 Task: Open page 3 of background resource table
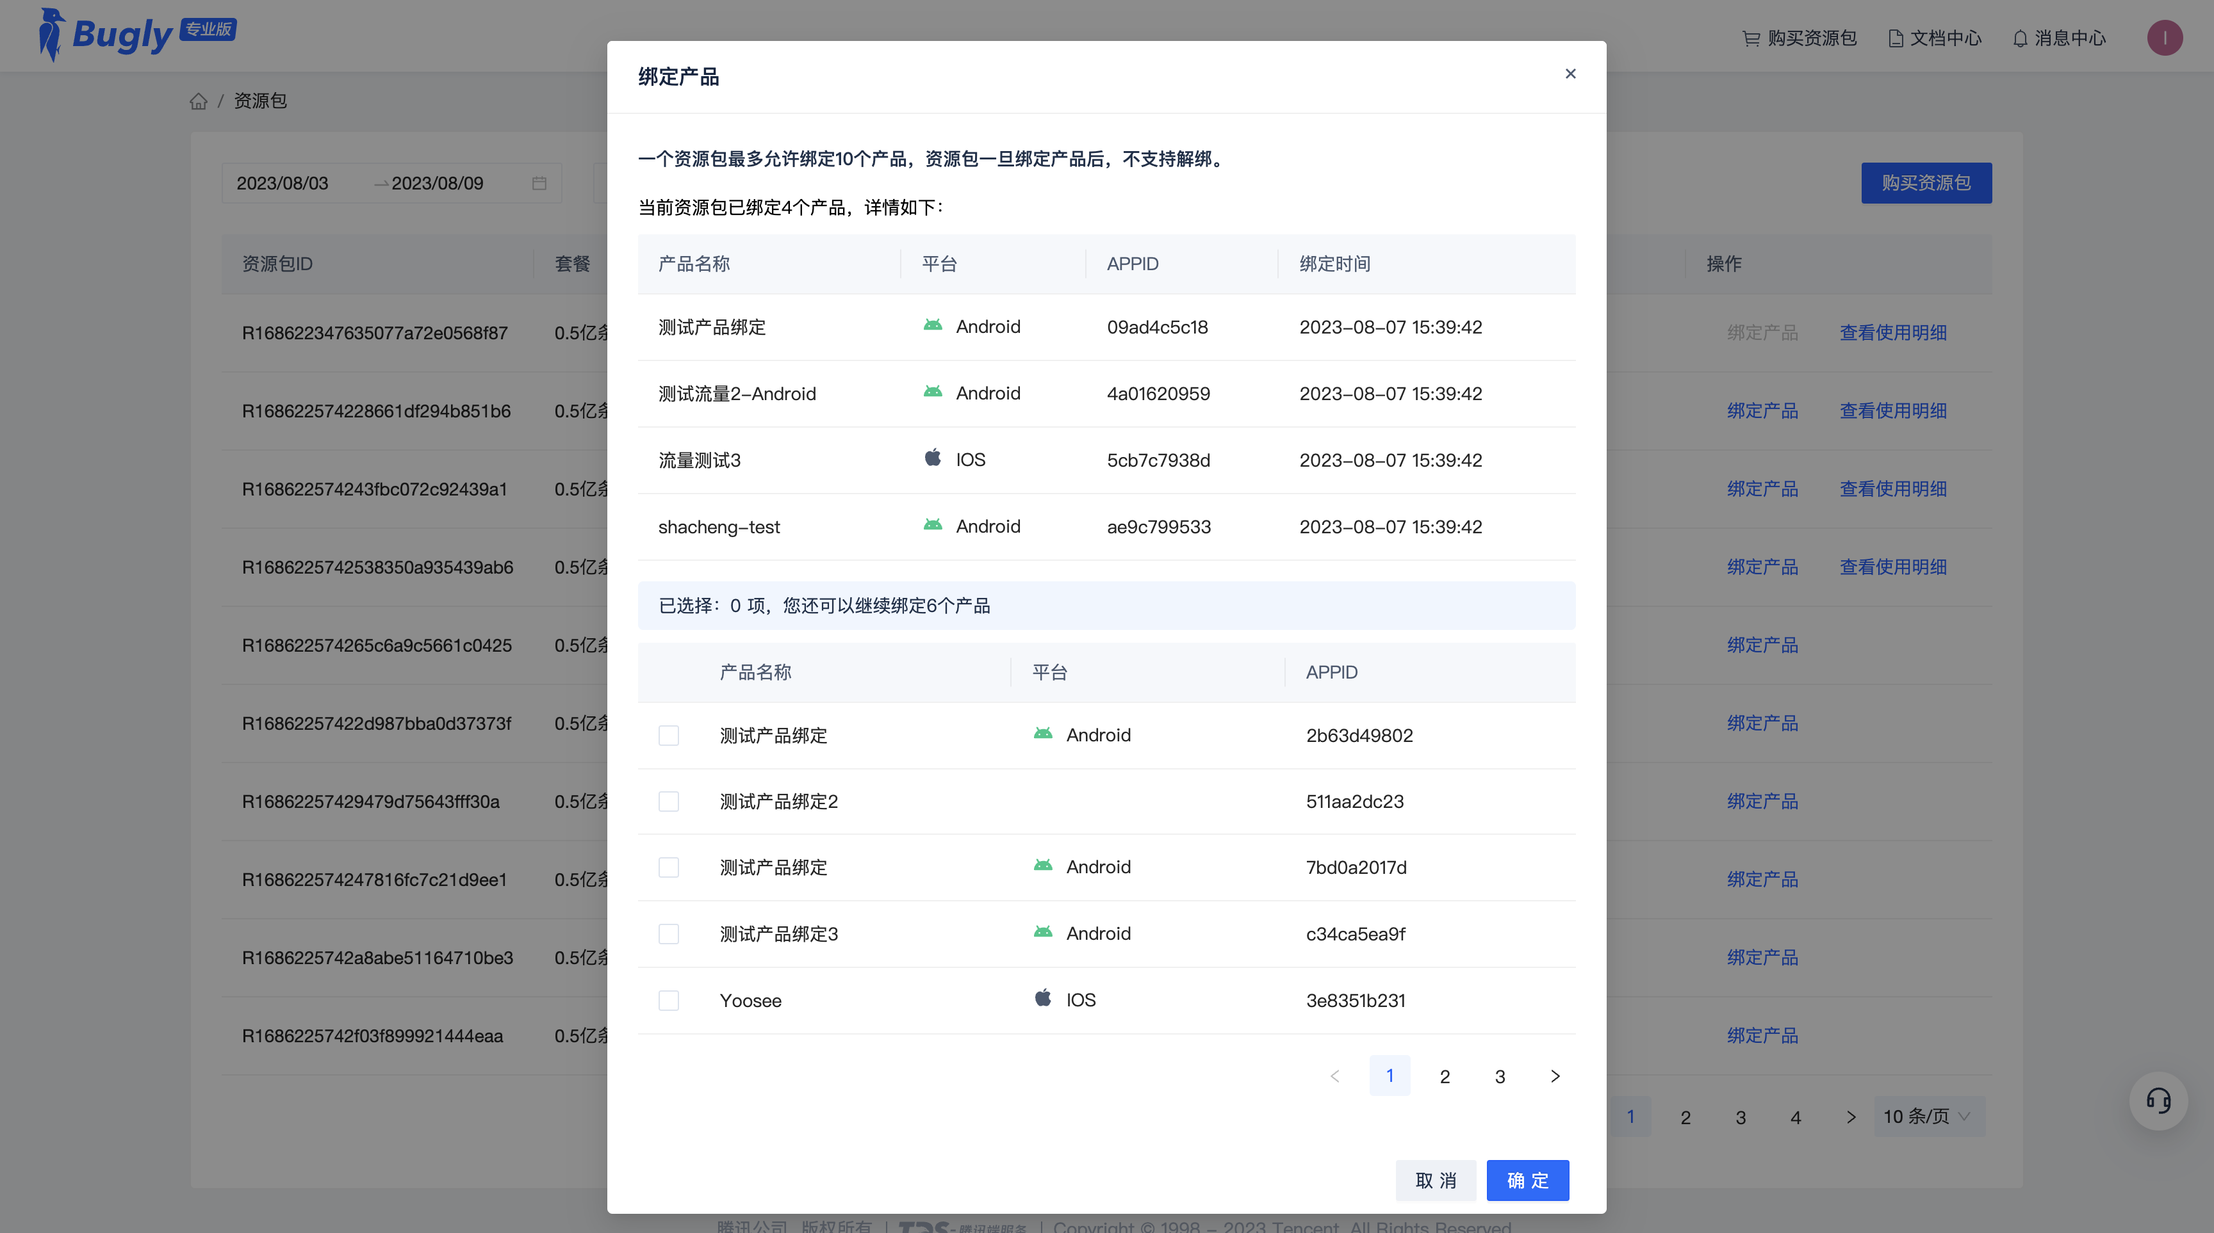[1741, 1117]
